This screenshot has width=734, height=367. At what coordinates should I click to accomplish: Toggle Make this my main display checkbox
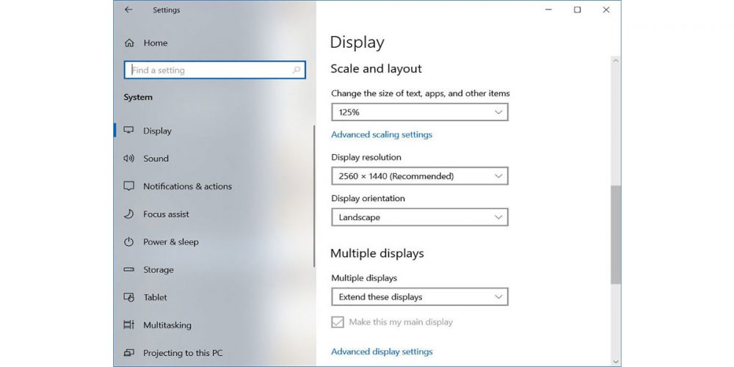pyautogui.click(x=338, y=322)
